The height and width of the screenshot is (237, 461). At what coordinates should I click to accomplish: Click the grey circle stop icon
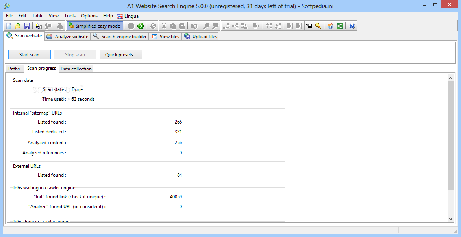click(x=131, y=26)
